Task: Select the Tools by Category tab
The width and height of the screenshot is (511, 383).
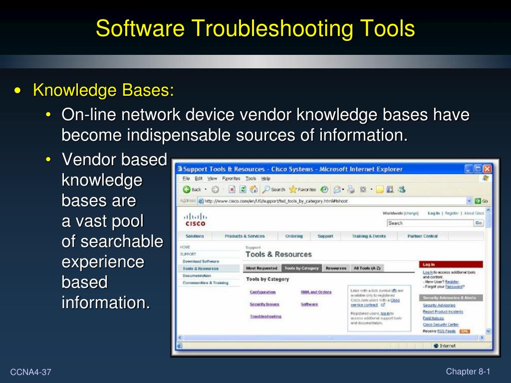Action: tap(301, 268)
